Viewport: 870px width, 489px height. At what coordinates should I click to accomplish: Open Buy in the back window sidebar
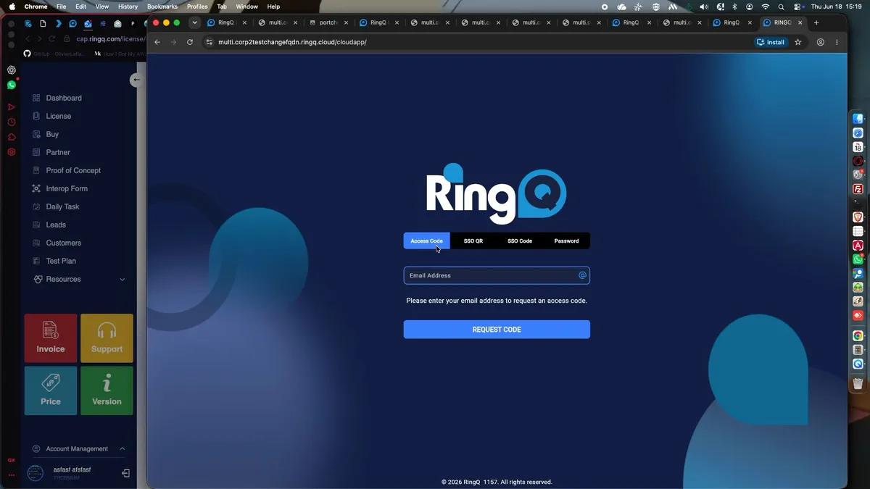tap(52, 134)
